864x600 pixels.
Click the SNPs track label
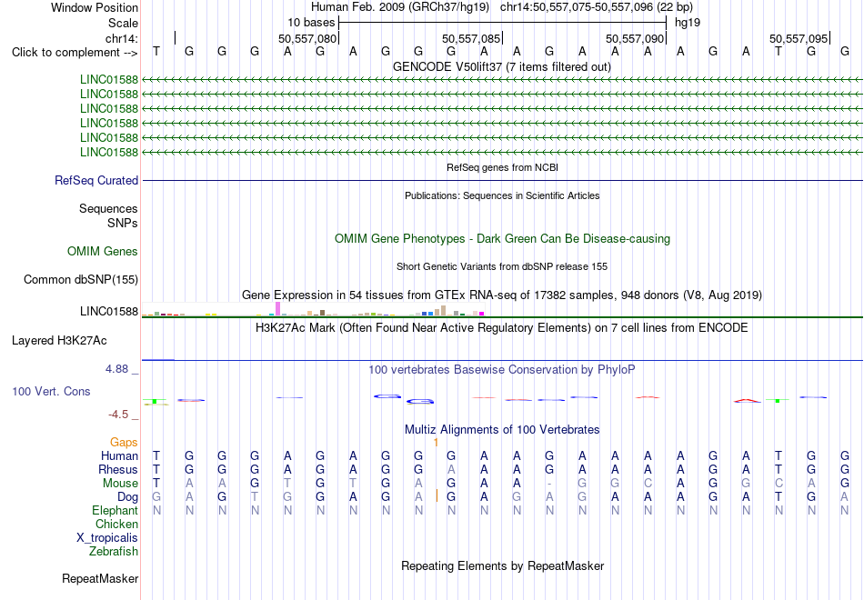[x=123, y=223]
